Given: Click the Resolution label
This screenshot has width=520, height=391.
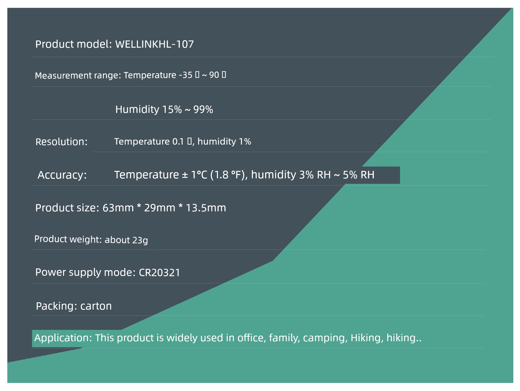Looking at the screenshot, I should click(x=61, y=142).
